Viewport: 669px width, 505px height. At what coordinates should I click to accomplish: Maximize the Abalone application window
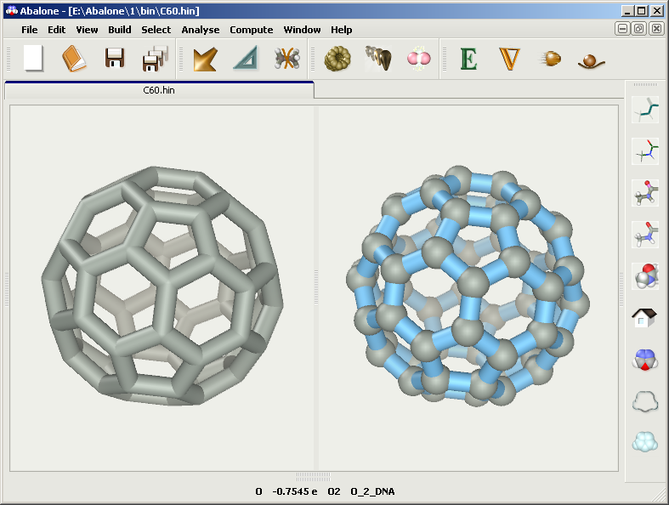click(x=641, y=11)
